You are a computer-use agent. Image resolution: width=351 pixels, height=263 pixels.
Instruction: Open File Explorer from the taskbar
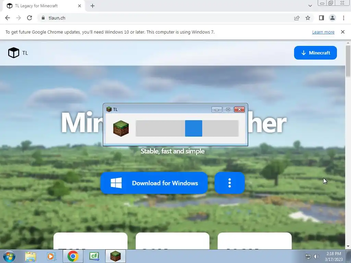pyautogui.click(x=31, y=256)
